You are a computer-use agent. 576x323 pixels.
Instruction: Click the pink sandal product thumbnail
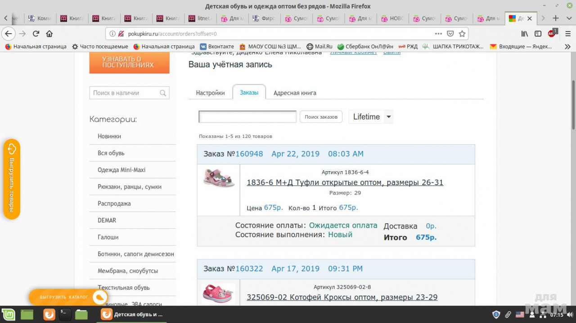pos(219,178)
